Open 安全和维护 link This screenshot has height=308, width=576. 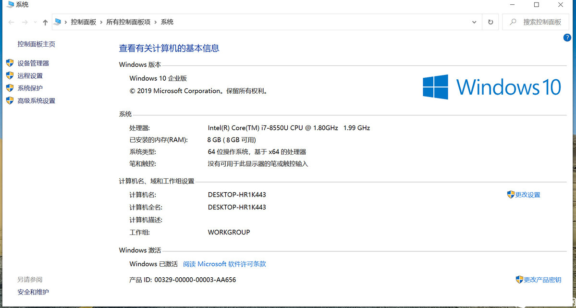point(33,292)
